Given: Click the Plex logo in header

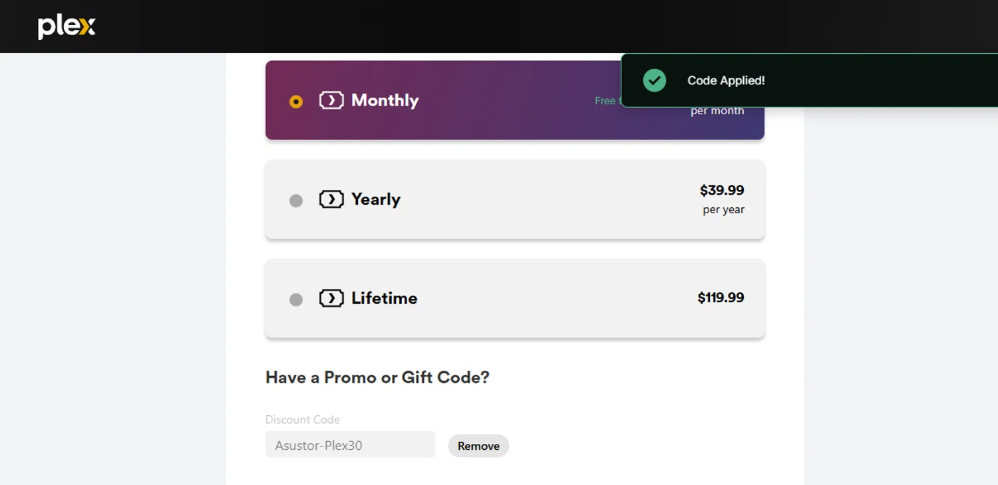Looking at the screenshot, I should (67, 27).
